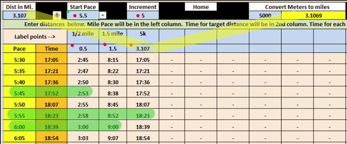
Task: Click the 1.5 mile label cell
Action: tap(113, 37)
